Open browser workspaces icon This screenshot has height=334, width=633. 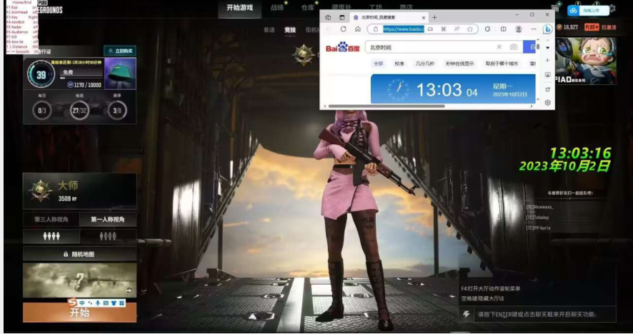click(328, 17)
